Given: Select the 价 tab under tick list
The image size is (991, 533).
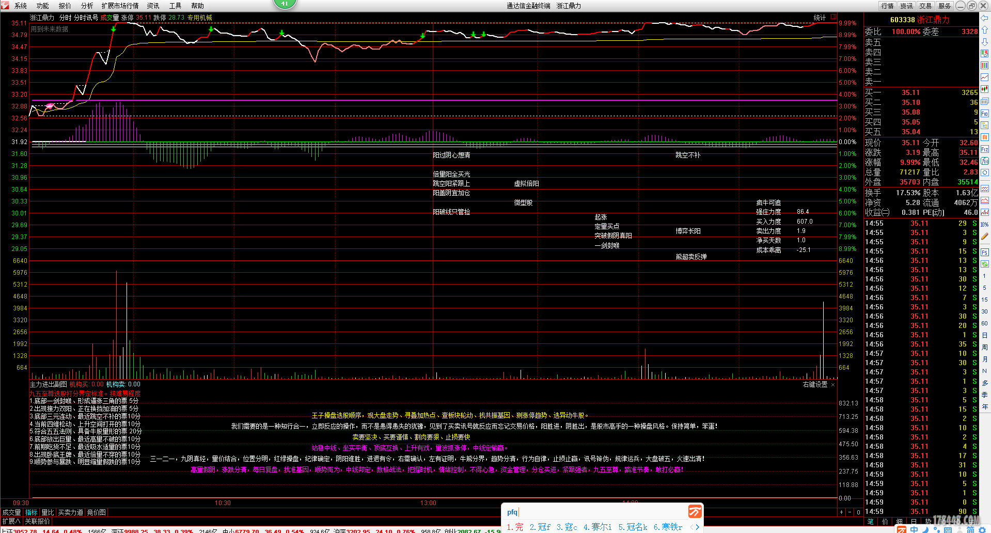Looking at the screenshot, I should (885, 521).
